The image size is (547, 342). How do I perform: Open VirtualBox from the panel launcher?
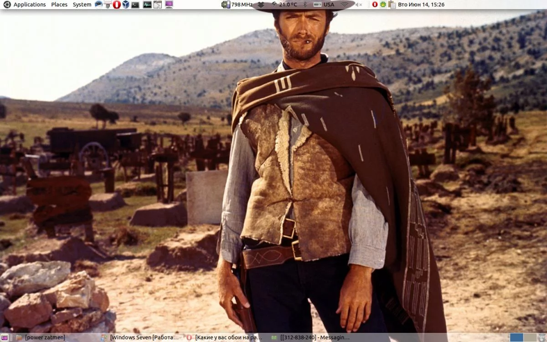coord(126,5)
